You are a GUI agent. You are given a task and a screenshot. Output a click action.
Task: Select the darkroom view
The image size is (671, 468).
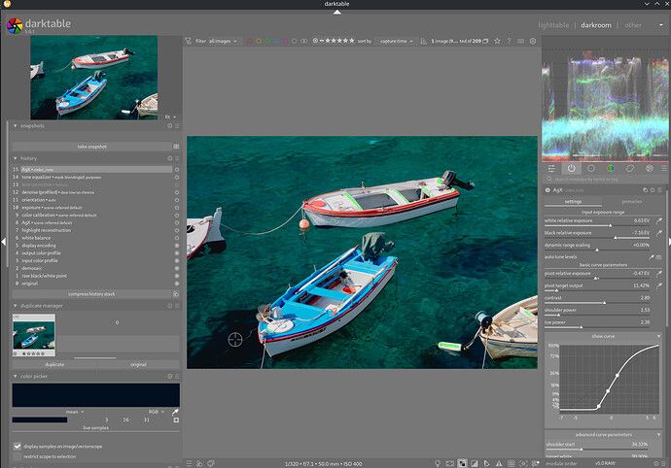[x=596, y=25]
